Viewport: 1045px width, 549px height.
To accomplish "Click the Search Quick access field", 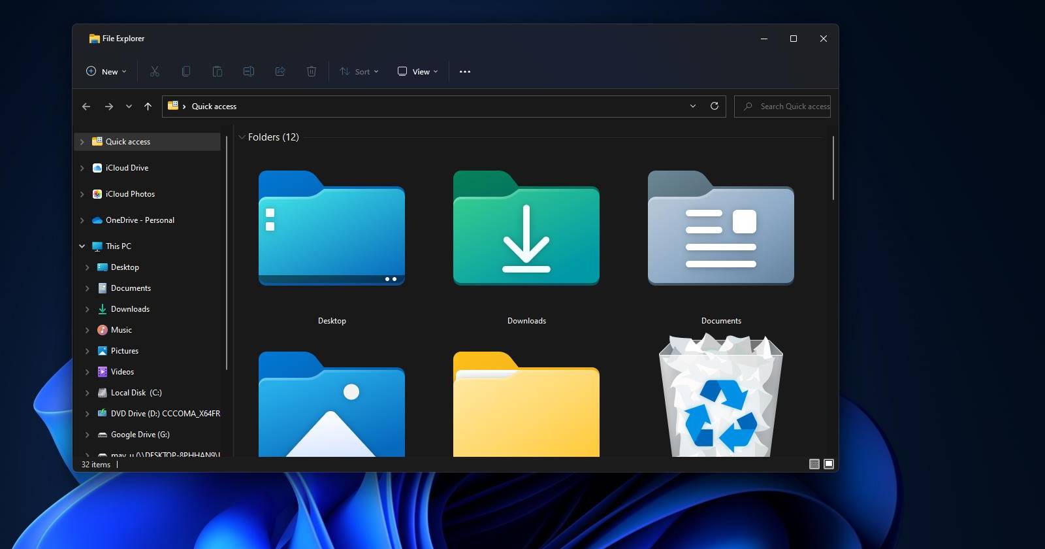I will pos(782,106).
